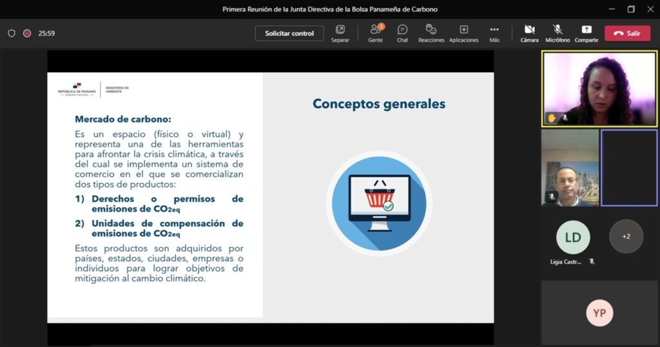The width and height of the screenshot is (660, 347).
Task: Open the Separar pop-out option
Action: click(x=340, y=33)
